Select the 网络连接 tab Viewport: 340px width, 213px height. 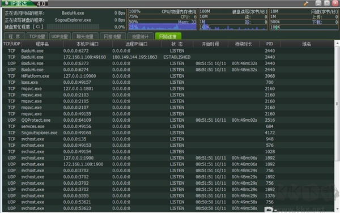[x=168, y=36]
